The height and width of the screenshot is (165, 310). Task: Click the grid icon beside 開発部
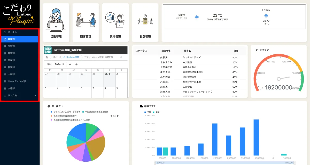[5, 60]
